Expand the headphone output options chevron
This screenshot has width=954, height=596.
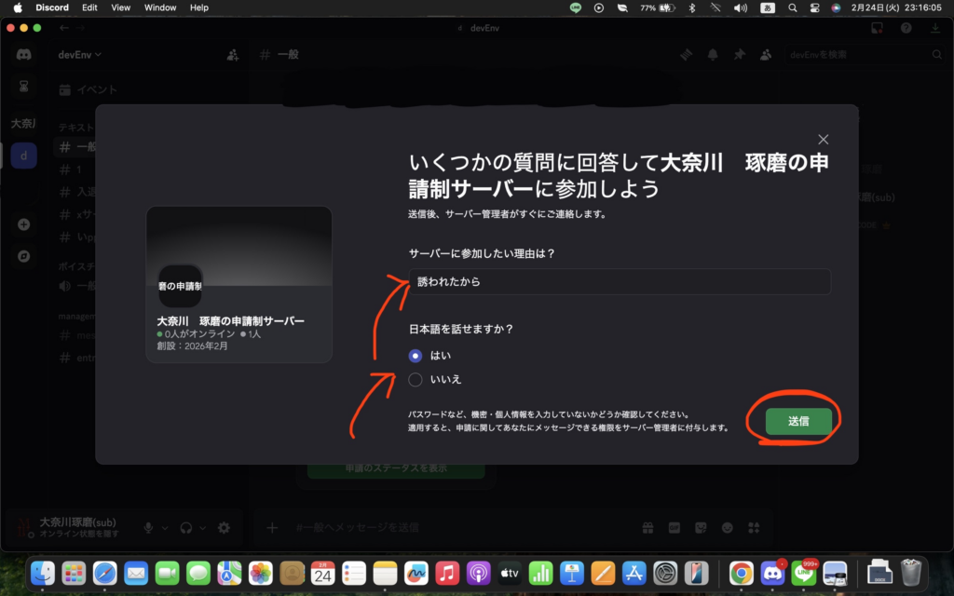[203, 528]
